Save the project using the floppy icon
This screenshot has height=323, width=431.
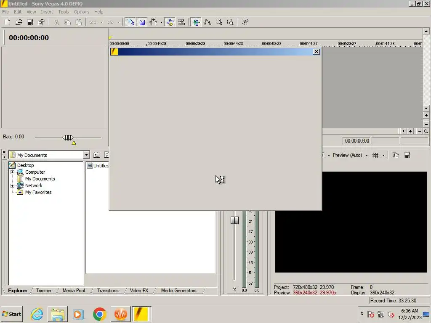[x=30, y=22]
